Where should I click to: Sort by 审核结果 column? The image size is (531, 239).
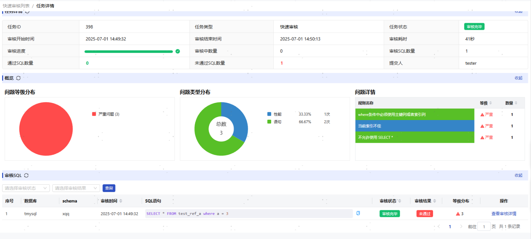pyautogui.click(x=434, y=201)
